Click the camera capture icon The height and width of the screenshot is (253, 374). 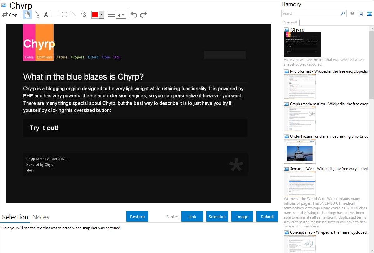coord(352,13)
